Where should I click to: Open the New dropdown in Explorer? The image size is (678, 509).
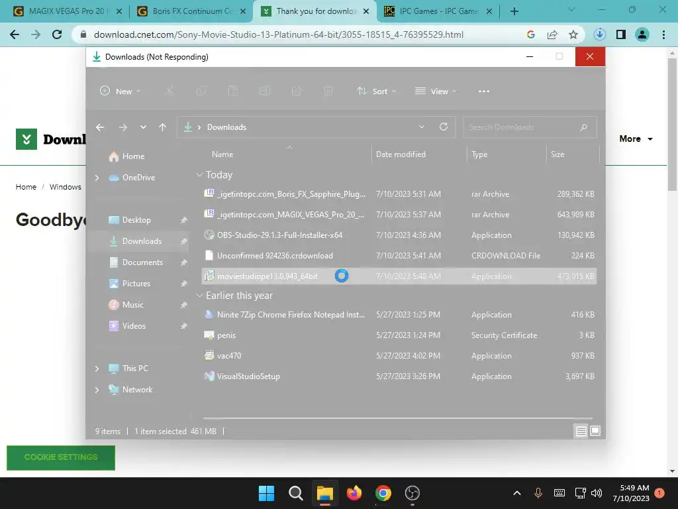pos(121,91)
